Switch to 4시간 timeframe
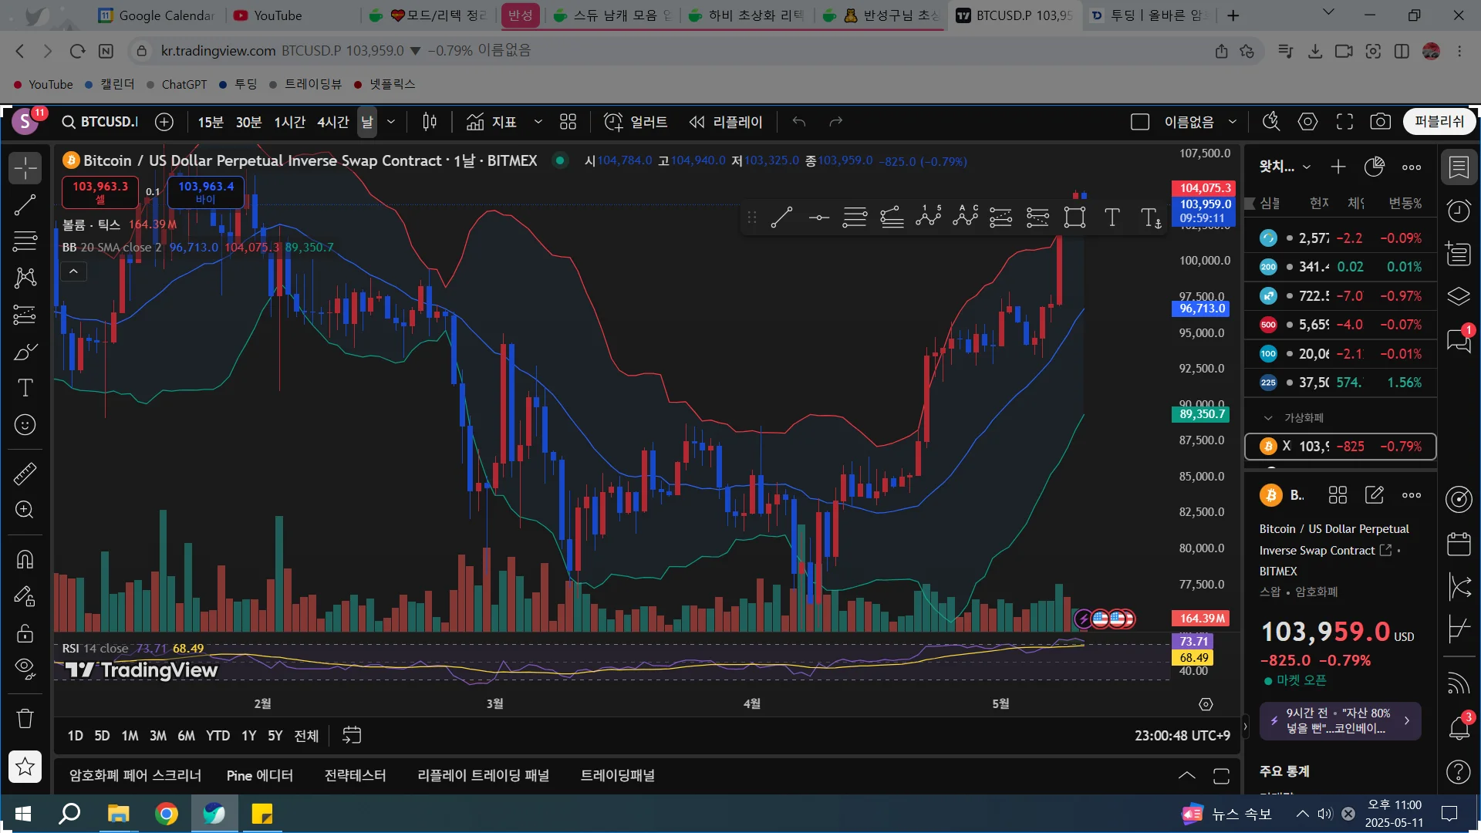Image resolution: width=1481 pixels, height=833 pixels. coord(333,122)
